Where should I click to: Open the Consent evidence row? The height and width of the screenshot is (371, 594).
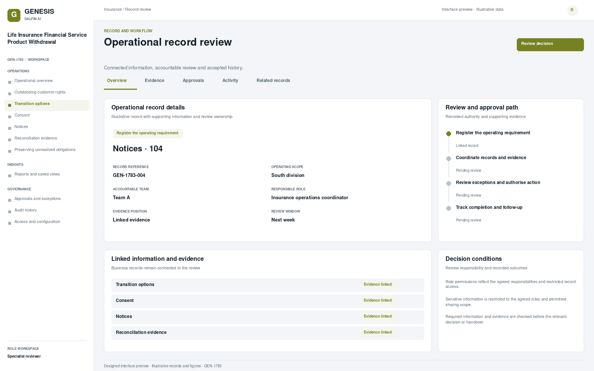coord(268,301)
